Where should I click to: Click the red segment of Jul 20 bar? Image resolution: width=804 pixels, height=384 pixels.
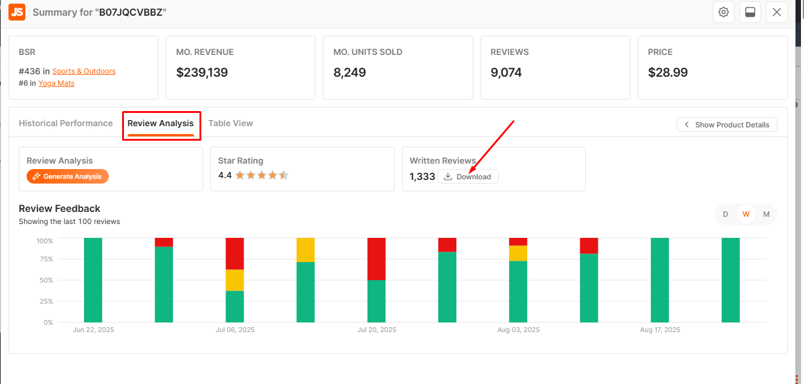click(x=377, y=258)
